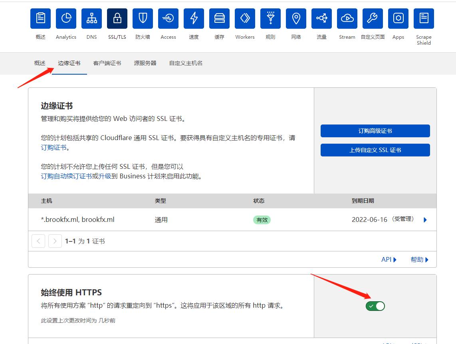456x344 pixels.
Task: Open the Apps section
Action: [x=398, y=18]
